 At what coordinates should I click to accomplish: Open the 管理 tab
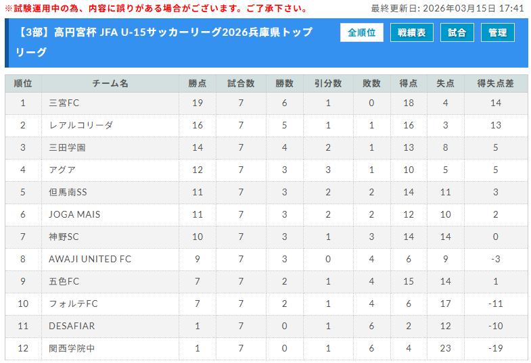[497, 32]
